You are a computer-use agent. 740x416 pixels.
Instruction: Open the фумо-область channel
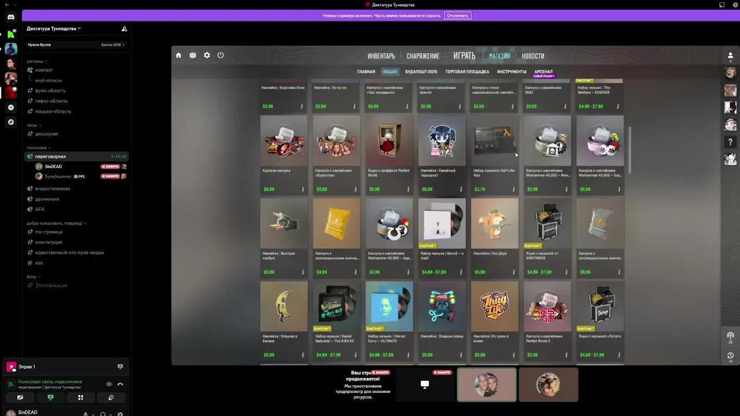50,91
